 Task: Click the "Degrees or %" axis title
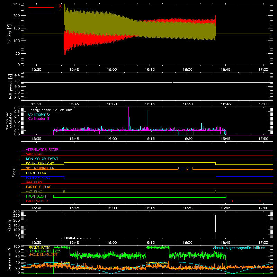(x=9, y=259)
